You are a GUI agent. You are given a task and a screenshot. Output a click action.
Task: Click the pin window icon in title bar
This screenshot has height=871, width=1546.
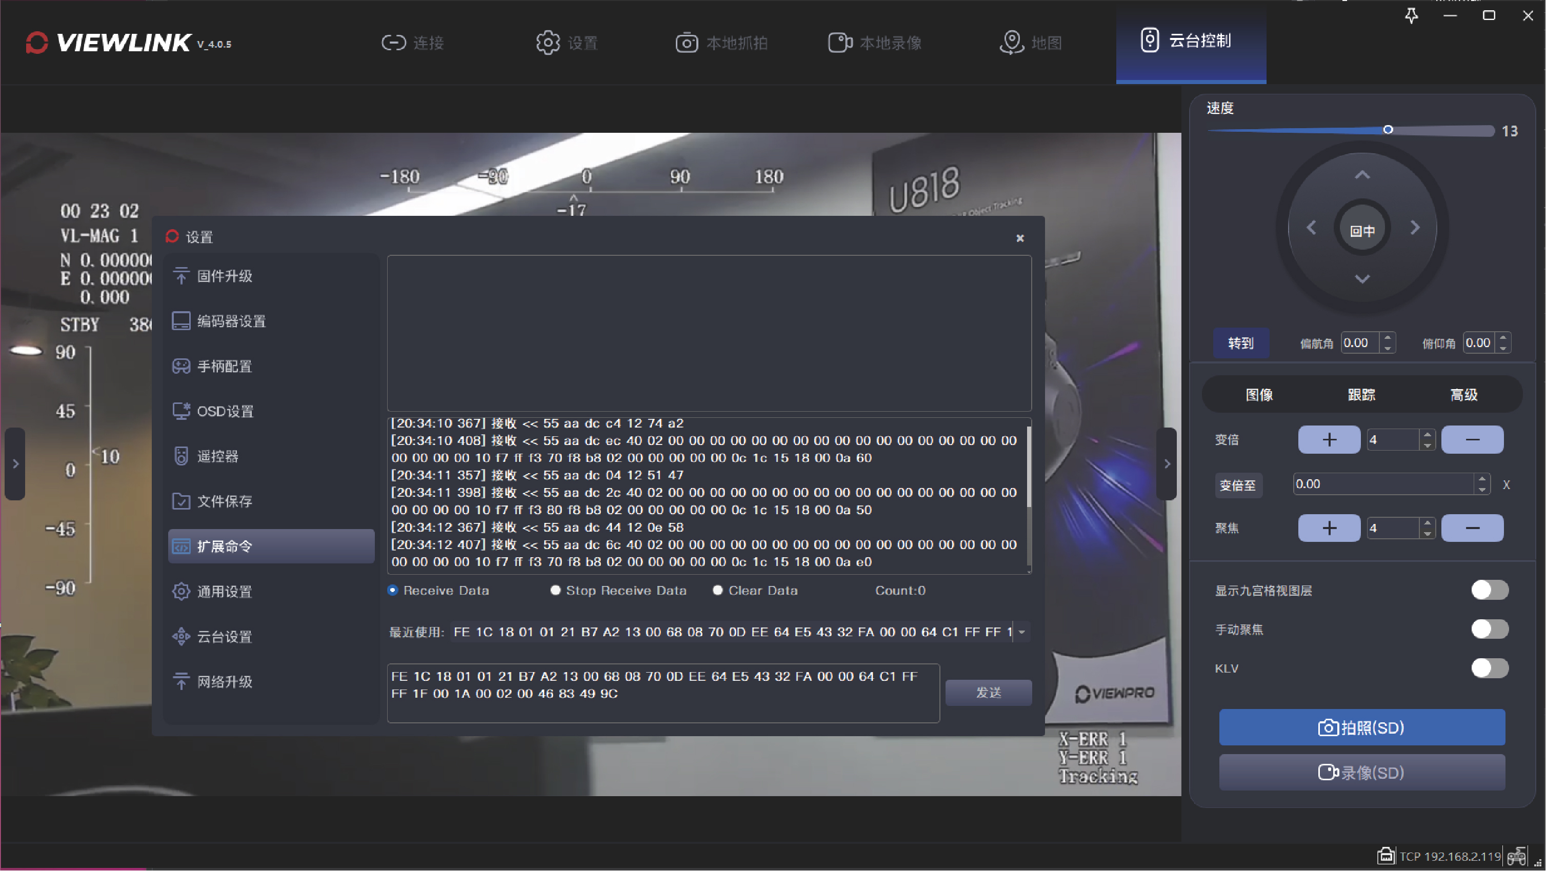click(x=1412, y=15)
